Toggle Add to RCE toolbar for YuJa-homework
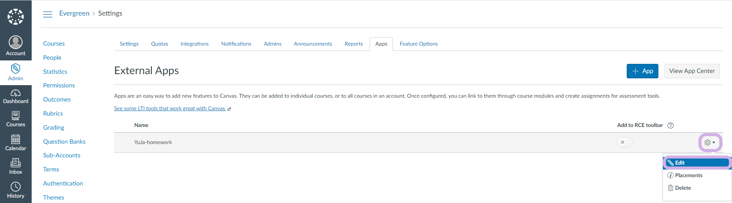 click(625, 142)
